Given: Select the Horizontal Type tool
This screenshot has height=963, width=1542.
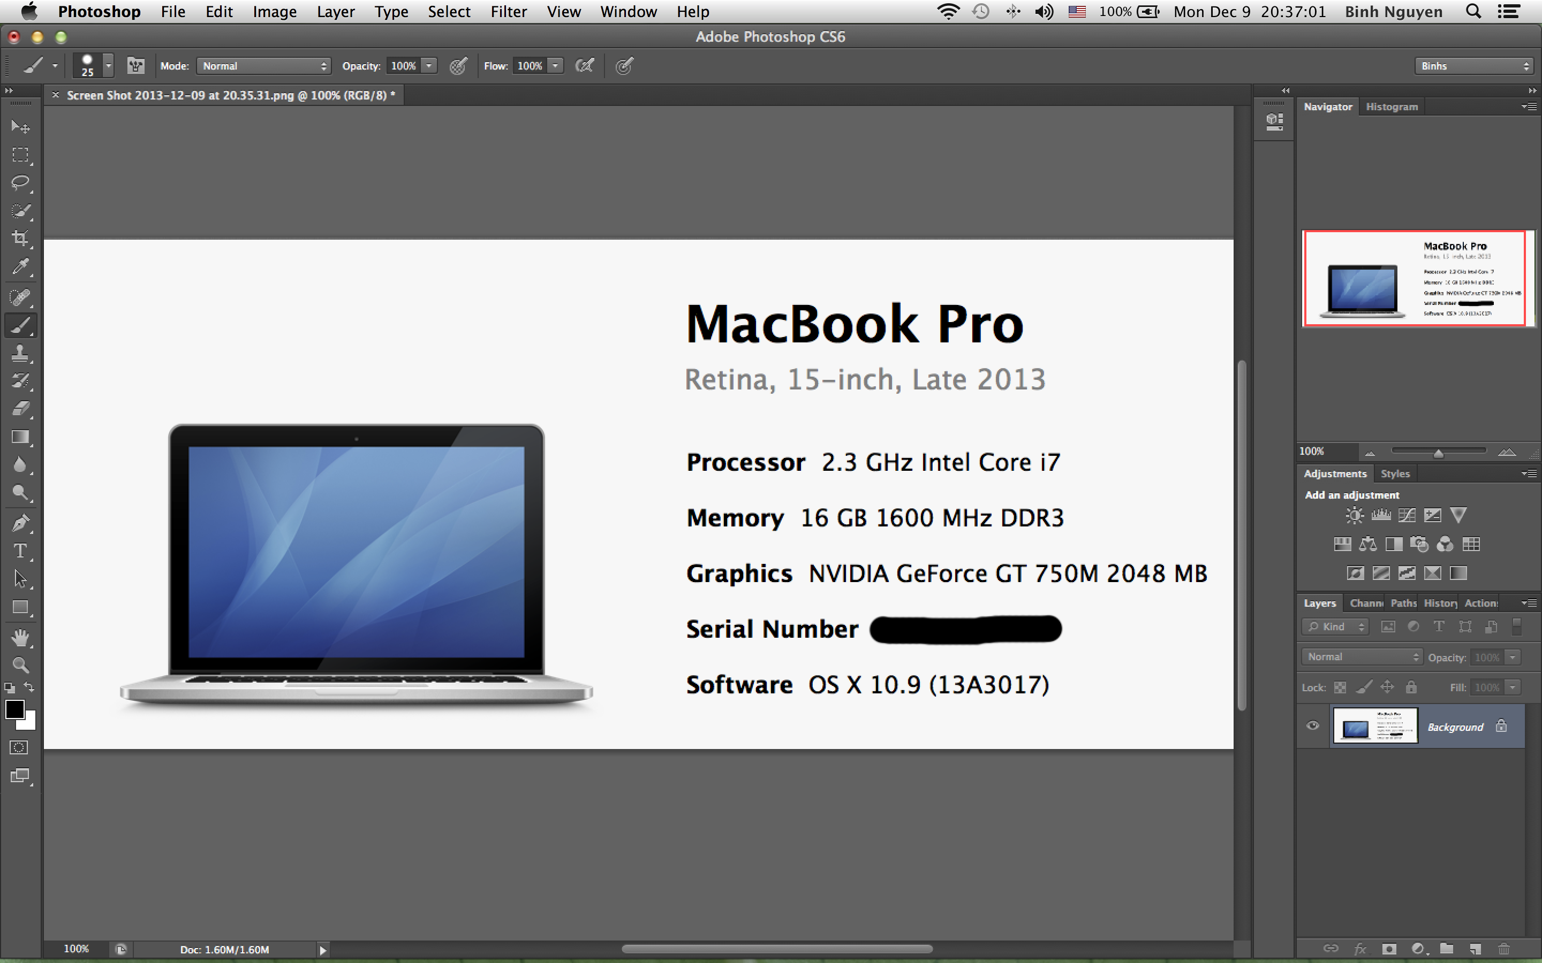Looking at the screenshot, I should [20, 551].
